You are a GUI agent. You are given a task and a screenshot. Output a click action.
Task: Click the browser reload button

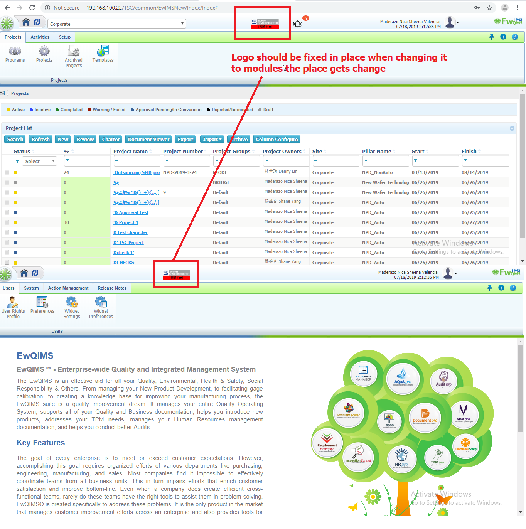32,8
